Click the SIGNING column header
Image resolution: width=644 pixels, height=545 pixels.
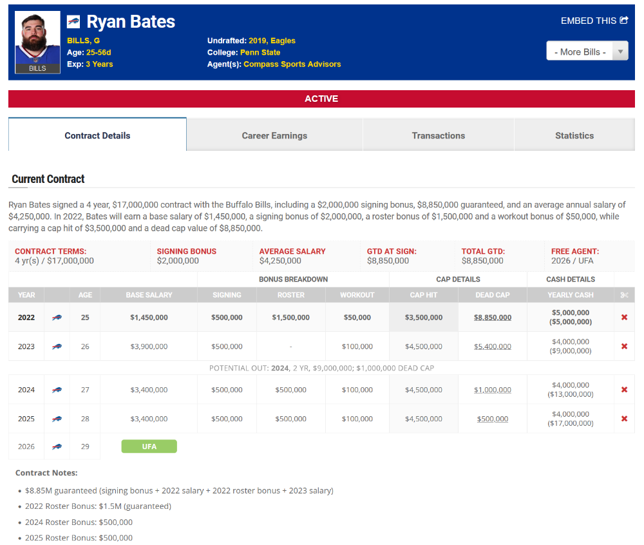click(227, 295)
